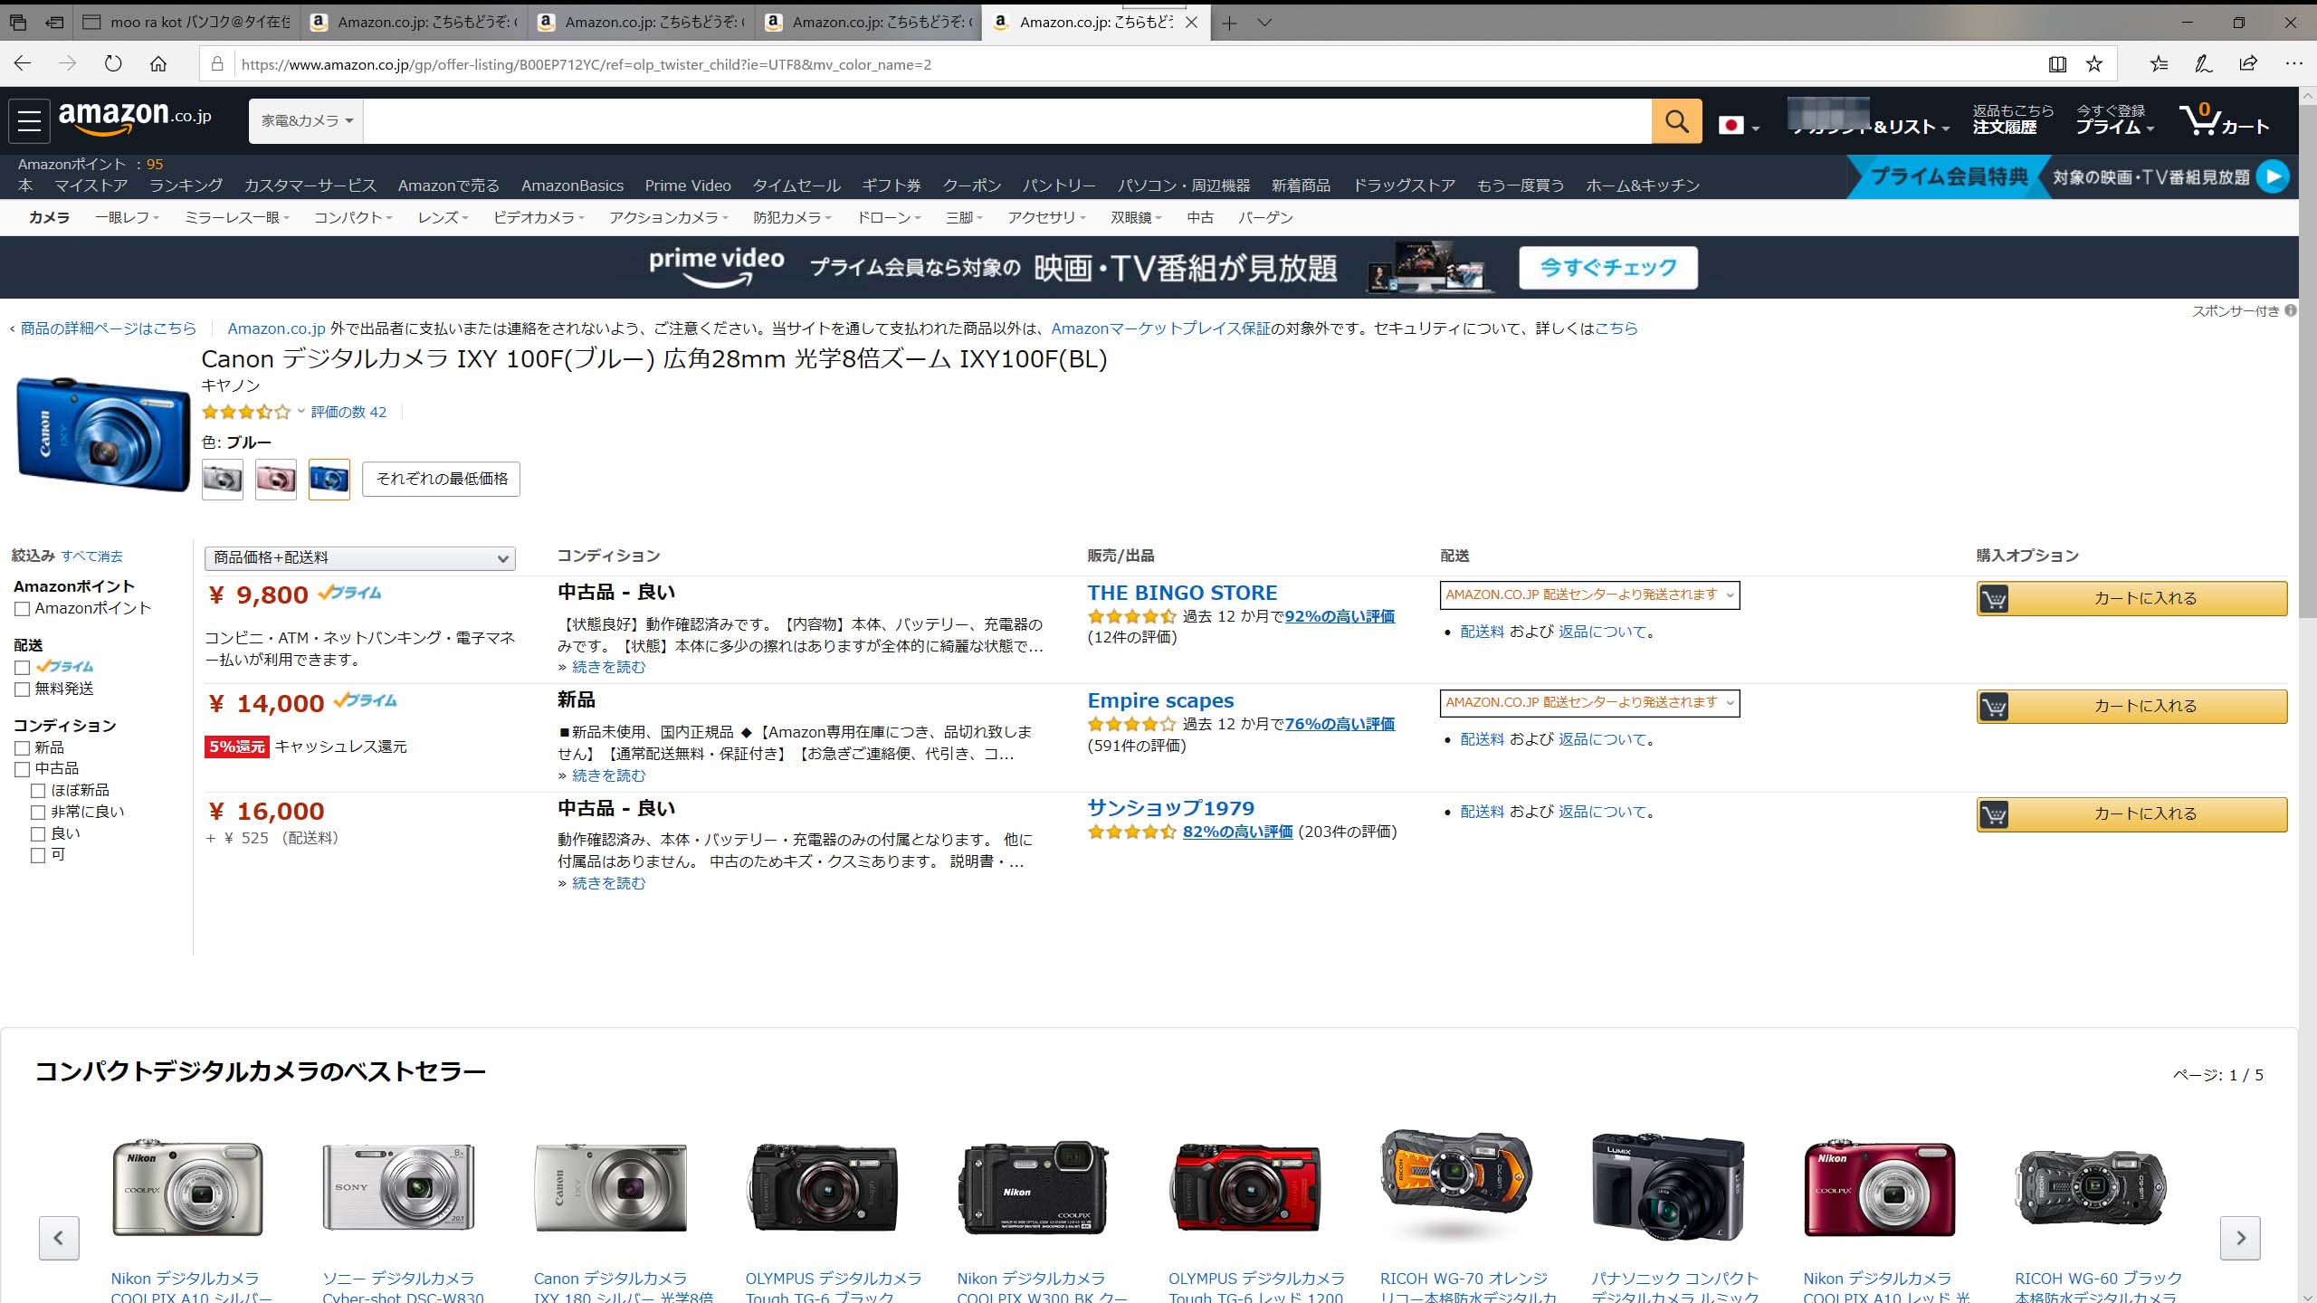Open the favorites hub icon
Screen dimensions: 2317x1303
2160,63
